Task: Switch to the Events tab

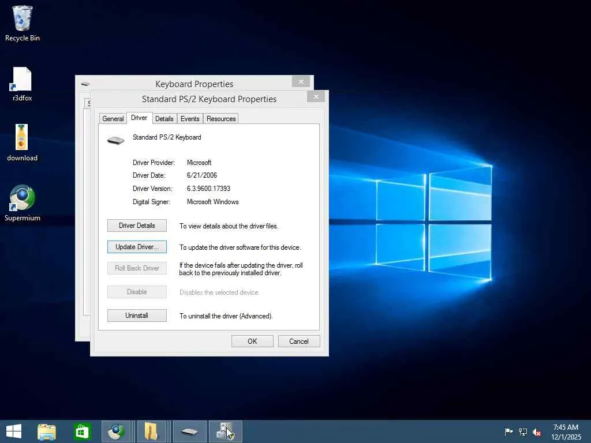Action: tap(190, 119)
